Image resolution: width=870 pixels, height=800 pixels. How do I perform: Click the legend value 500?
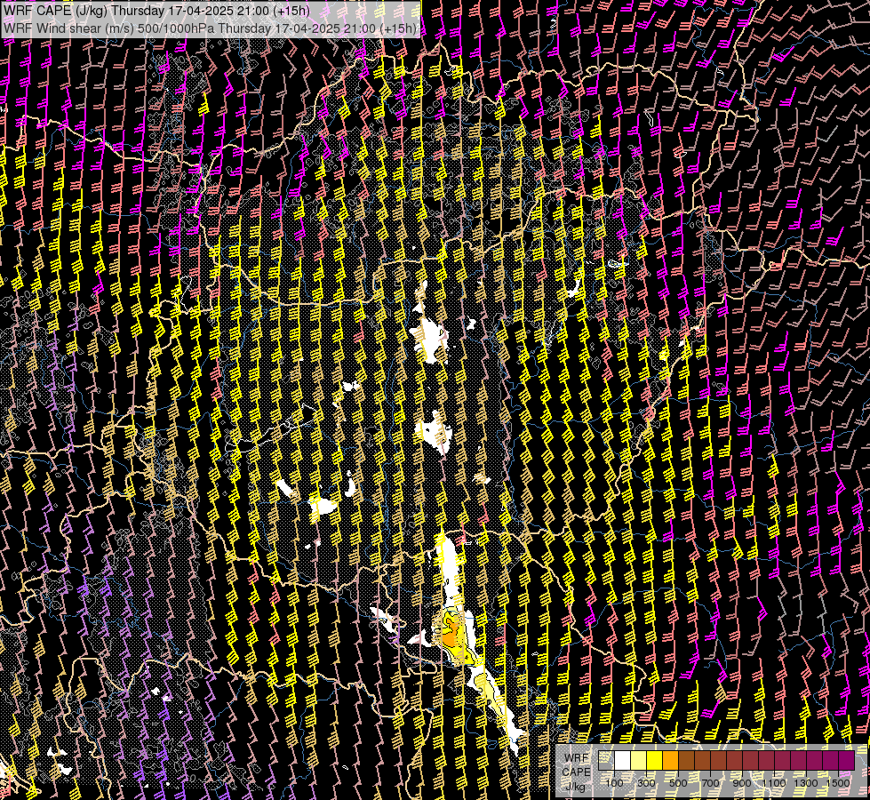point(678,783)
